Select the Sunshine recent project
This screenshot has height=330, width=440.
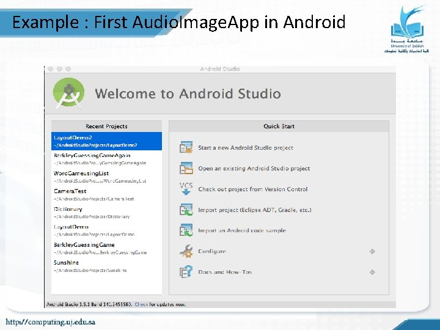pyautogui.click(x=106, y=266)
